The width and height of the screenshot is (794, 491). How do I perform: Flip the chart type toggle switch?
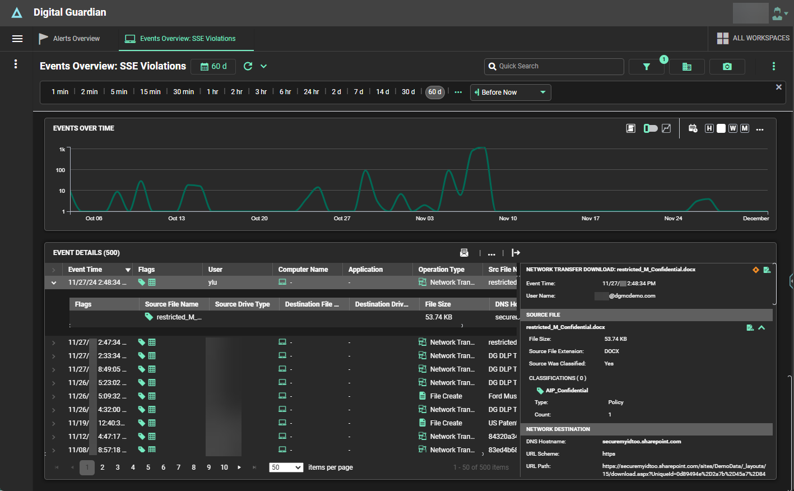tap(651, 128)
